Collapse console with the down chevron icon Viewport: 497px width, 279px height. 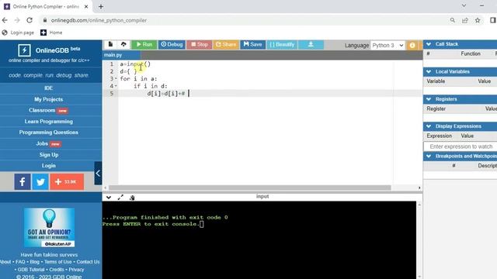[109, 198]
